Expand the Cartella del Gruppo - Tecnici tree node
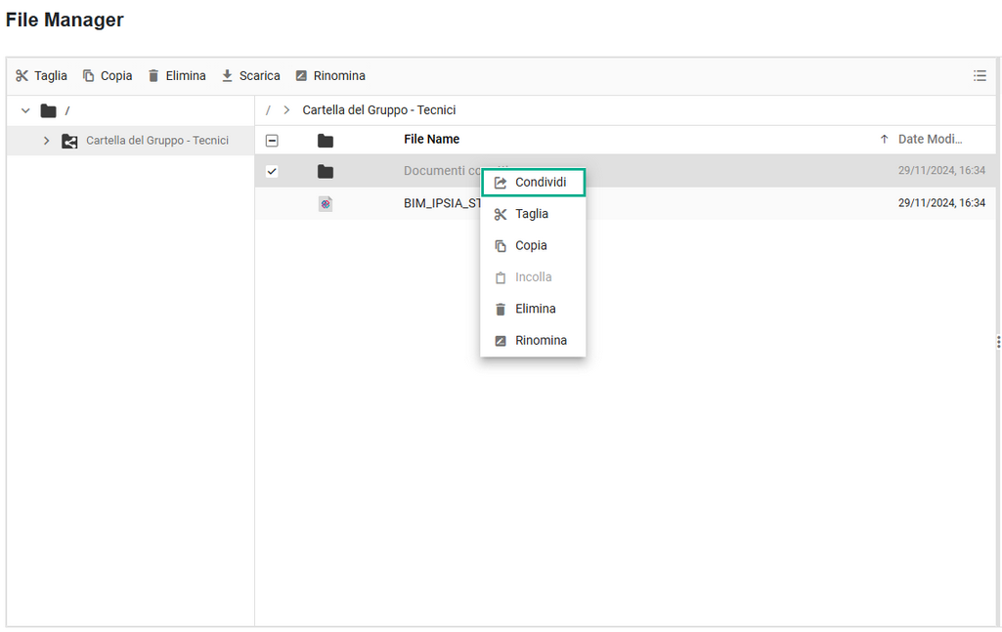The image size is (1002, 632). coord(45,140)
